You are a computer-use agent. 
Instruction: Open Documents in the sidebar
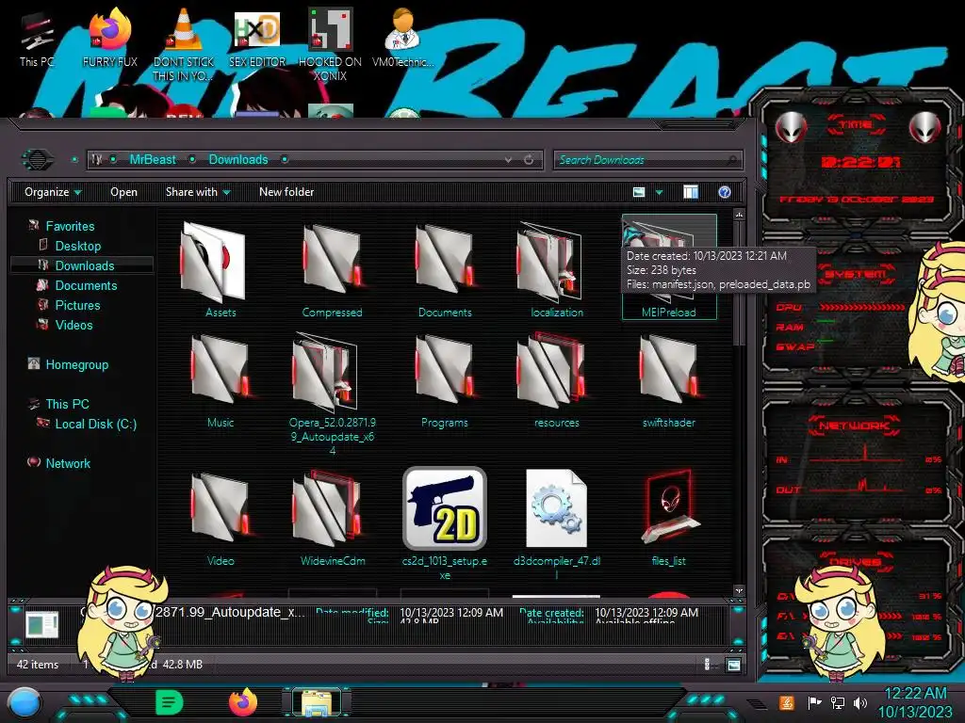coord(86,285)
